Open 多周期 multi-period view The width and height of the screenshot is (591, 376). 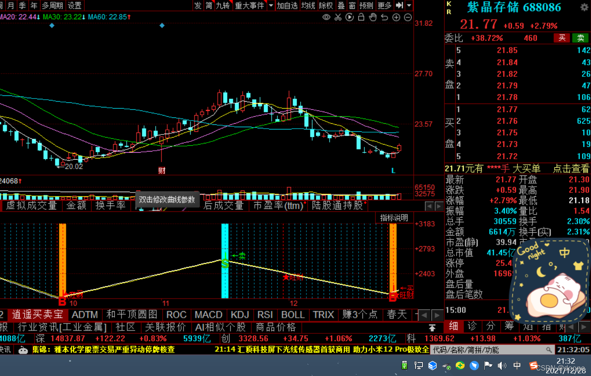click(x=53, y=5)
